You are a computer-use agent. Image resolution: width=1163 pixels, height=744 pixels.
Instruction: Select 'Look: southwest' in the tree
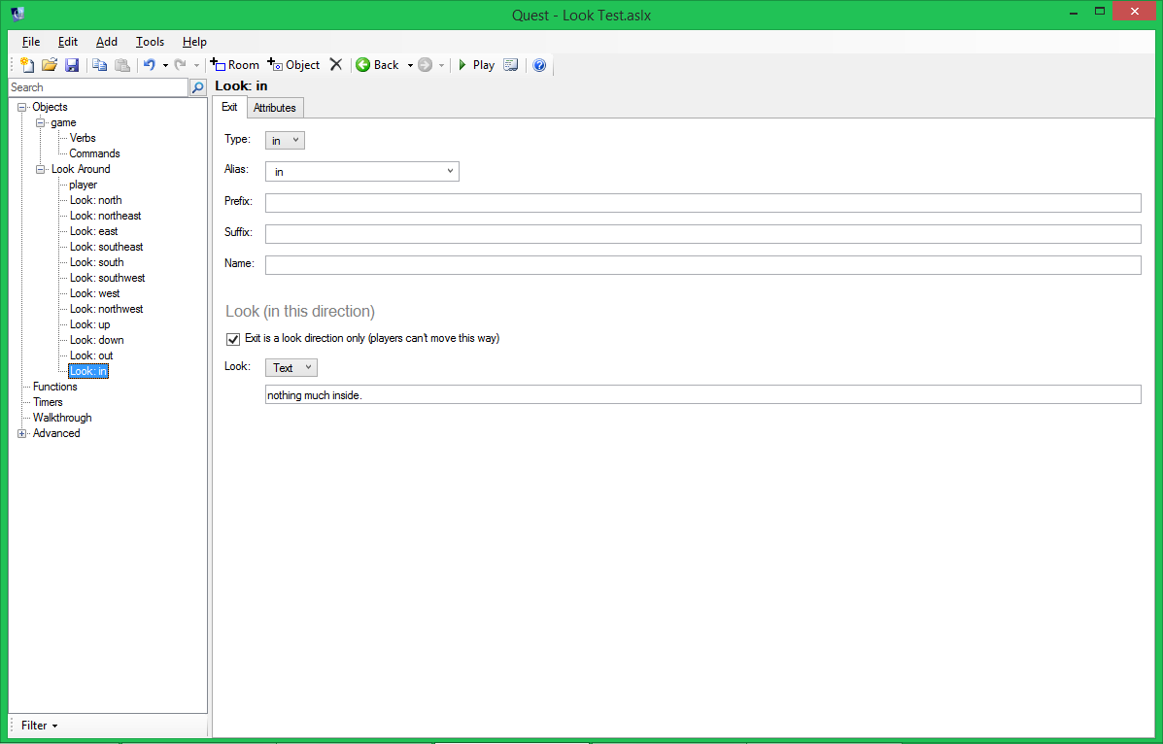pos(107,278)
